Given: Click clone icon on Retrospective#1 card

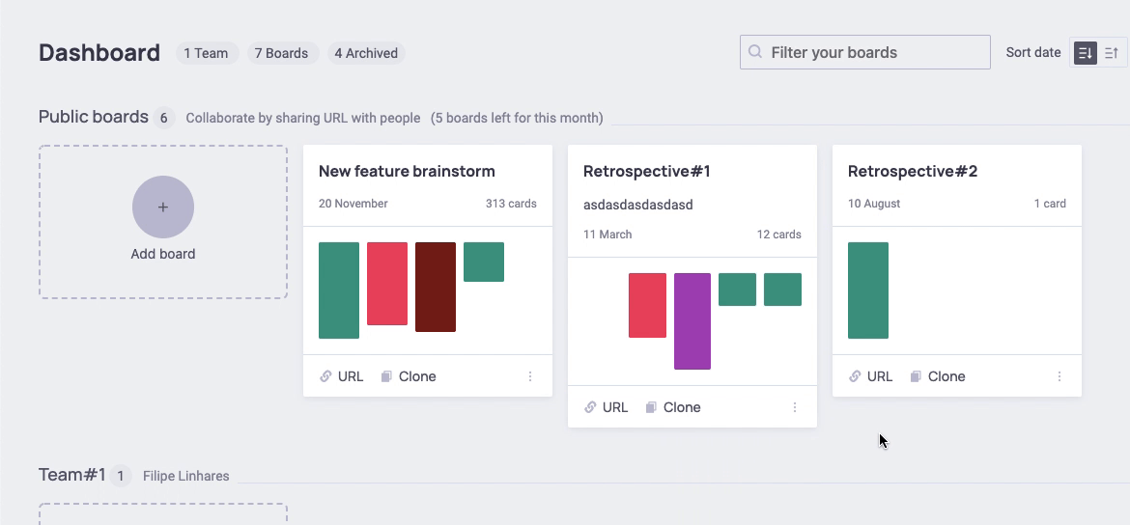Looking at the screenshot, I should point(651,407).
